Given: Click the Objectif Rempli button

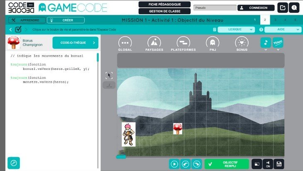Looking at the screenshot, I should coord(227,164).
